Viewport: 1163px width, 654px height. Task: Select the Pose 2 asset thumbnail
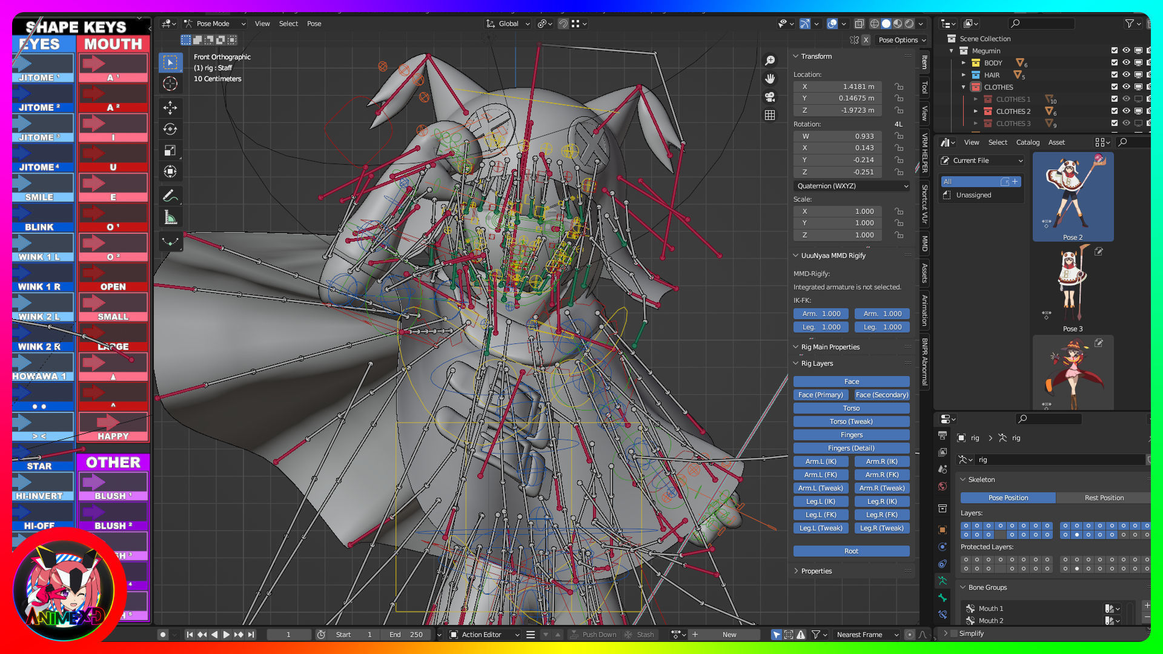[1073, 197]
